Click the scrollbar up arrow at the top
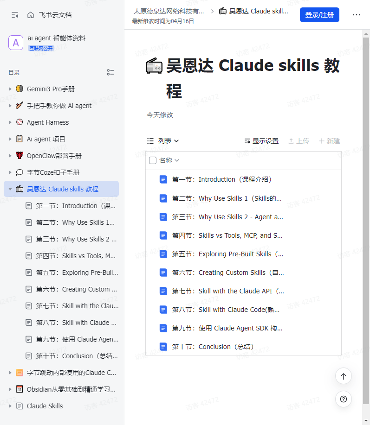The image size is (370, 425). click(366, 33)
